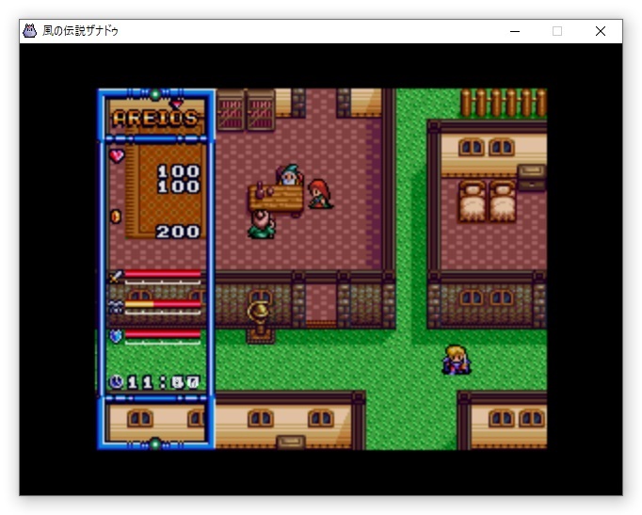642x515 pixels.
Task: Click the red heart HP icon
Action: 117,155
